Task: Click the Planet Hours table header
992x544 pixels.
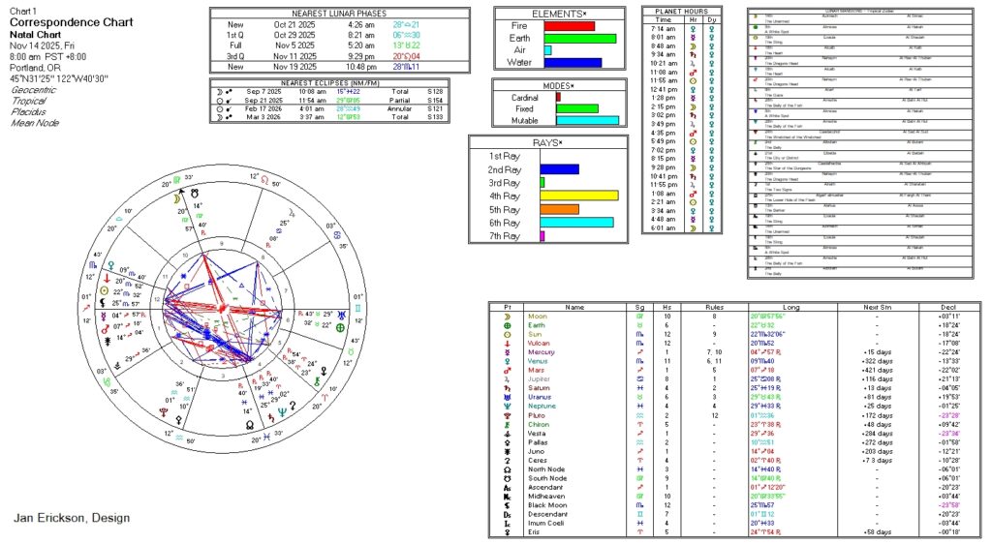Action: pos(682,11)
